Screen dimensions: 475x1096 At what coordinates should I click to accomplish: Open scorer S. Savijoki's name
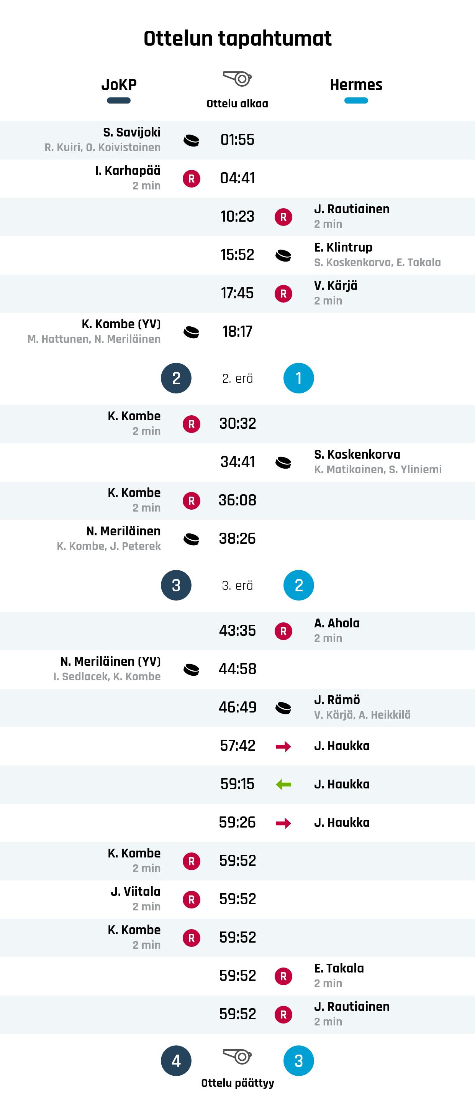click(x=132, y=132)
